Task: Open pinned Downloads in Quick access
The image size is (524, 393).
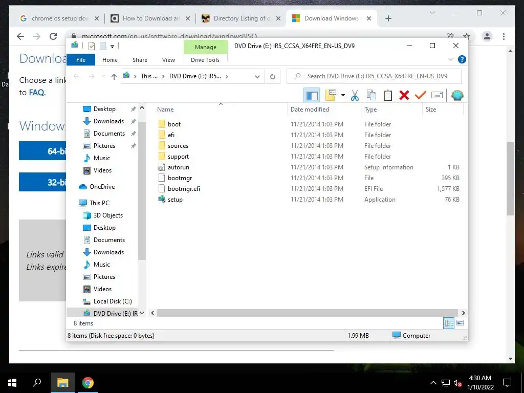Action: [108, 121]
